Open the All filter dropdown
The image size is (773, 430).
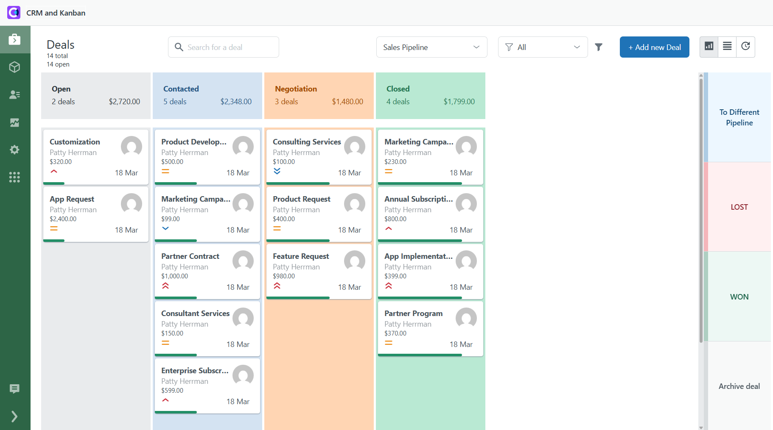pyautogui.click(x=543, y=47)
